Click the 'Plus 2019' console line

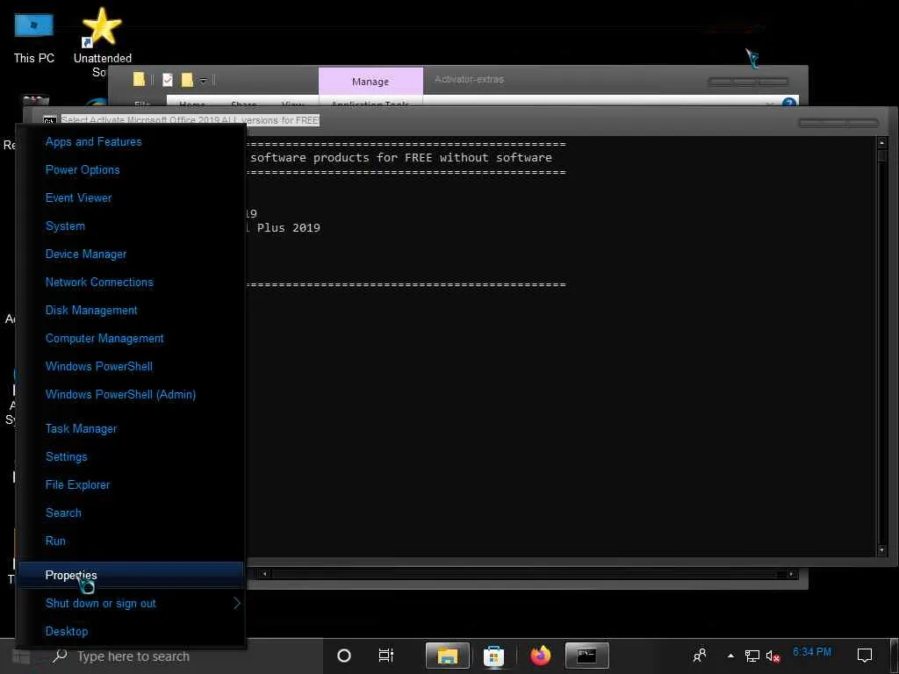(288, 227)
